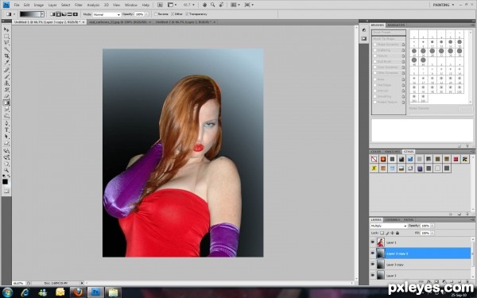Open the zoom level dropdown in top bar

[x=193, y=5]
